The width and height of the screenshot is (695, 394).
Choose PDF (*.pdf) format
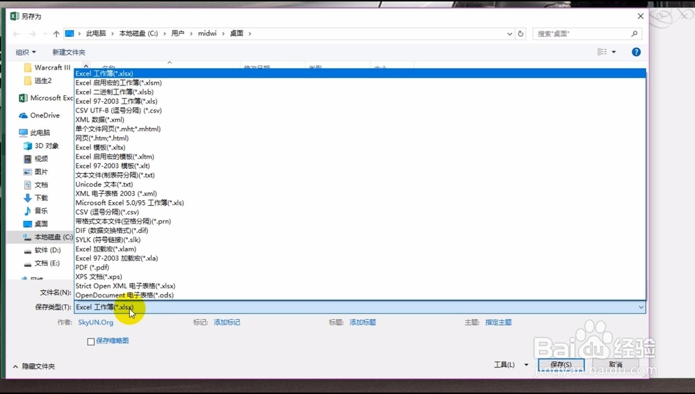(x=359, y=268)
